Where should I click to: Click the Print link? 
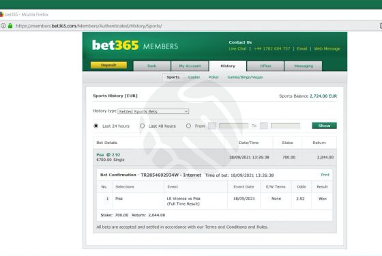325,175
